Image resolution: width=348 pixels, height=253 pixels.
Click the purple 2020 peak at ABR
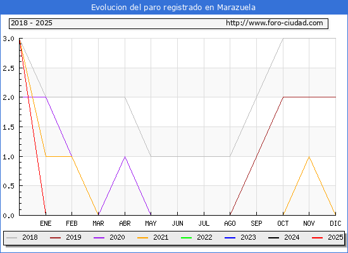pos(125,157)
